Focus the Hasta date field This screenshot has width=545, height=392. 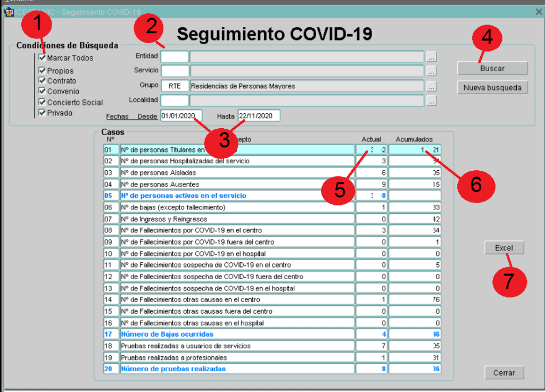[259, 116]
